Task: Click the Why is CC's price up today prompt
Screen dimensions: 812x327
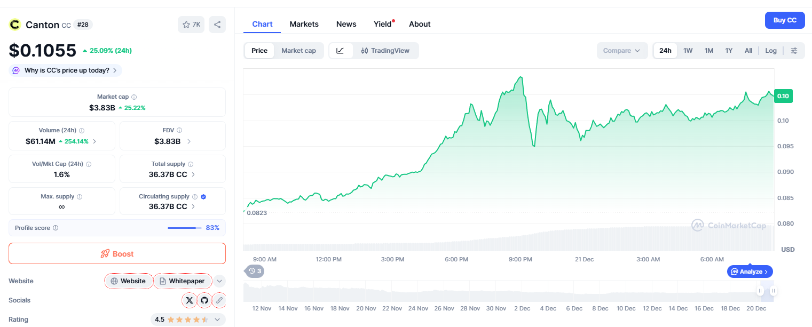Action: (x=66, y=70)
